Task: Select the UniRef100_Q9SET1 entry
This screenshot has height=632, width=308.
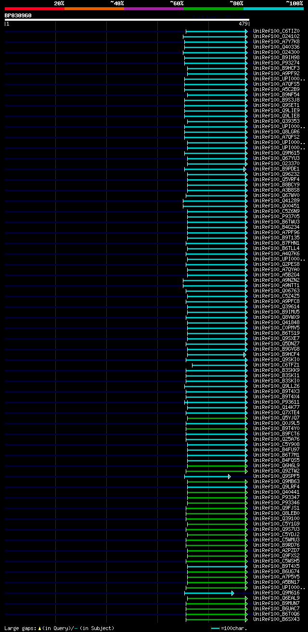Action: pyautogui.click(x=276, y=105)
